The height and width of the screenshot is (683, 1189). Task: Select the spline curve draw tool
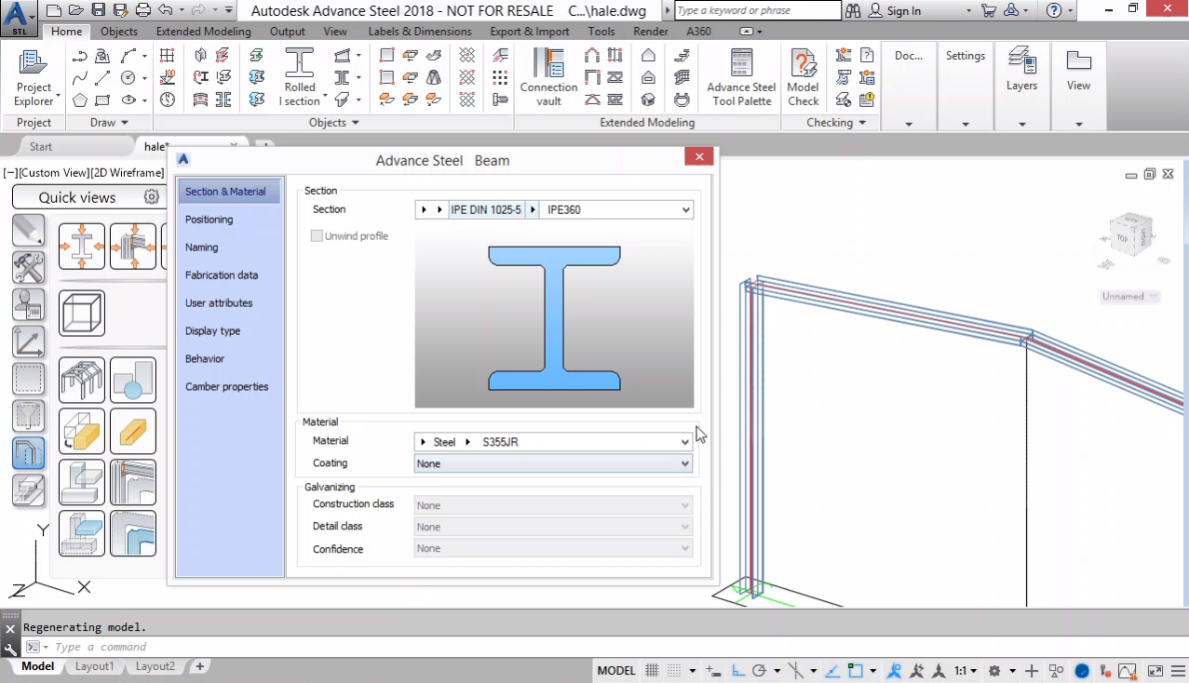80,78
